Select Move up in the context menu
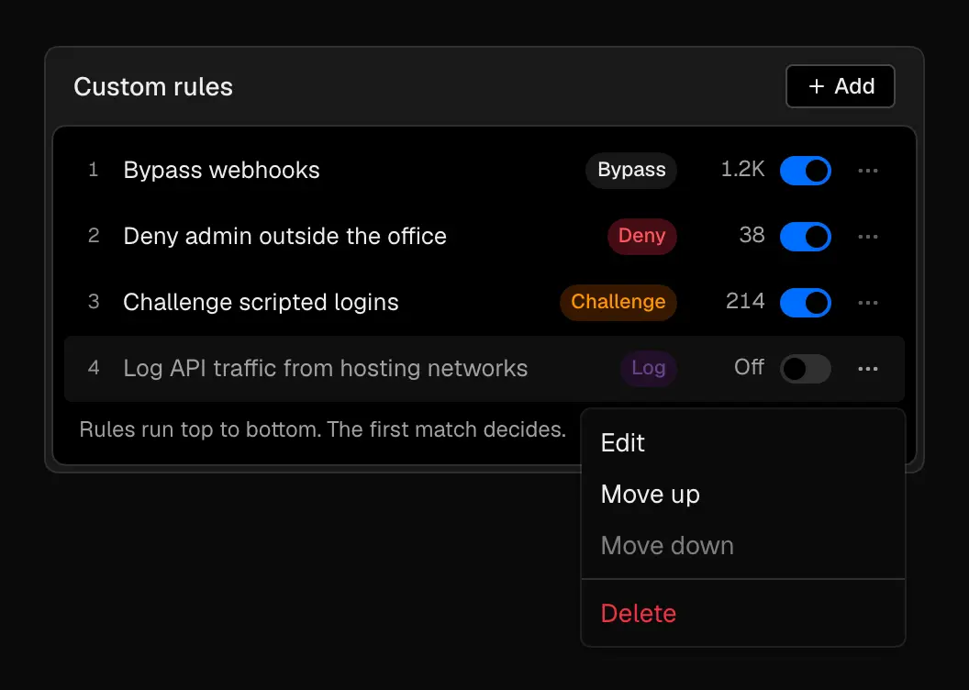 (x=743, y=495)
